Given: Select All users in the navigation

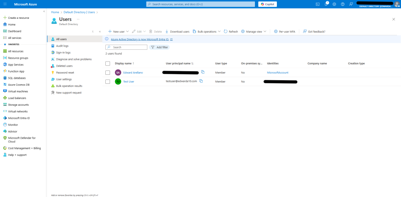Looking at the screenshot, I should pos(75,39).
